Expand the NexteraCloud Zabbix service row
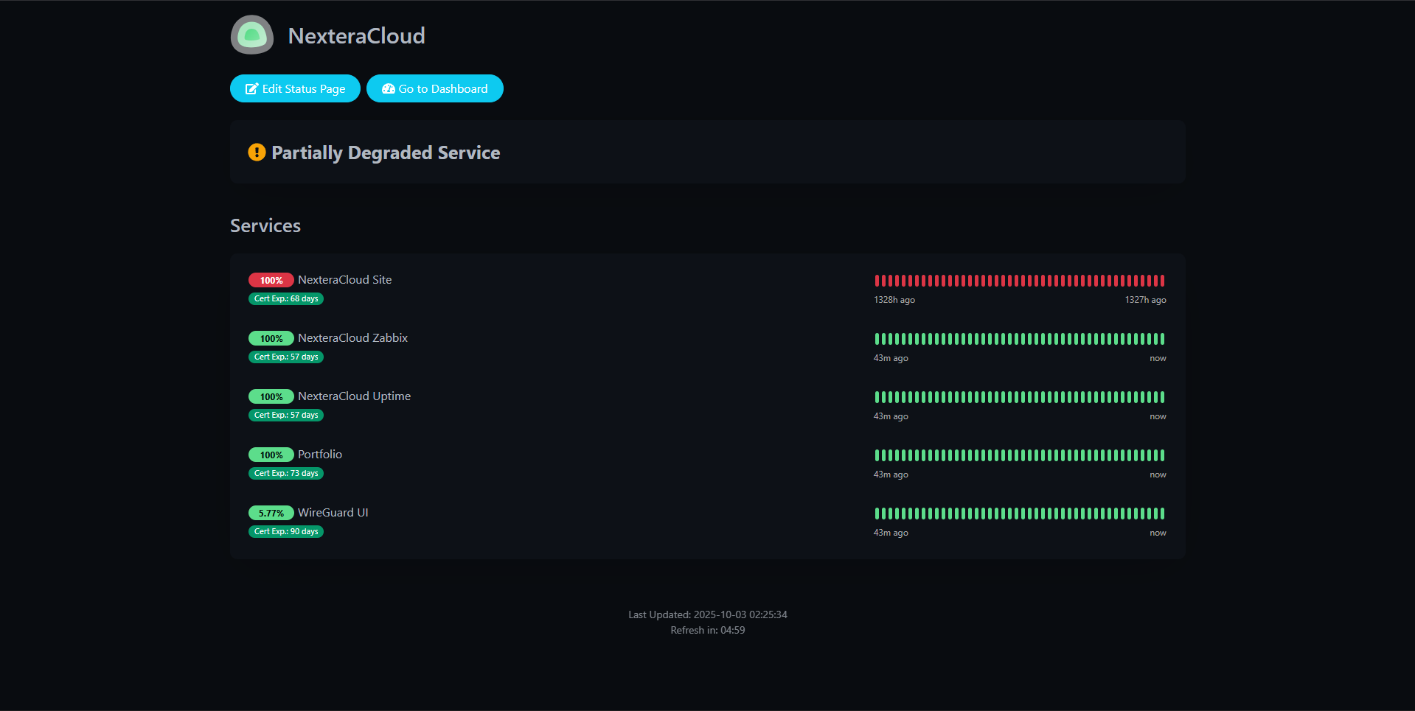 [x=352, y=337]
